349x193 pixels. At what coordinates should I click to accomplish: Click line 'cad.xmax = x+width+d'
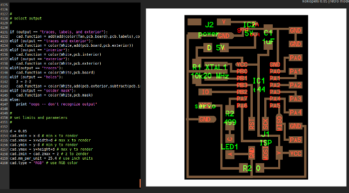pos(50,140)
